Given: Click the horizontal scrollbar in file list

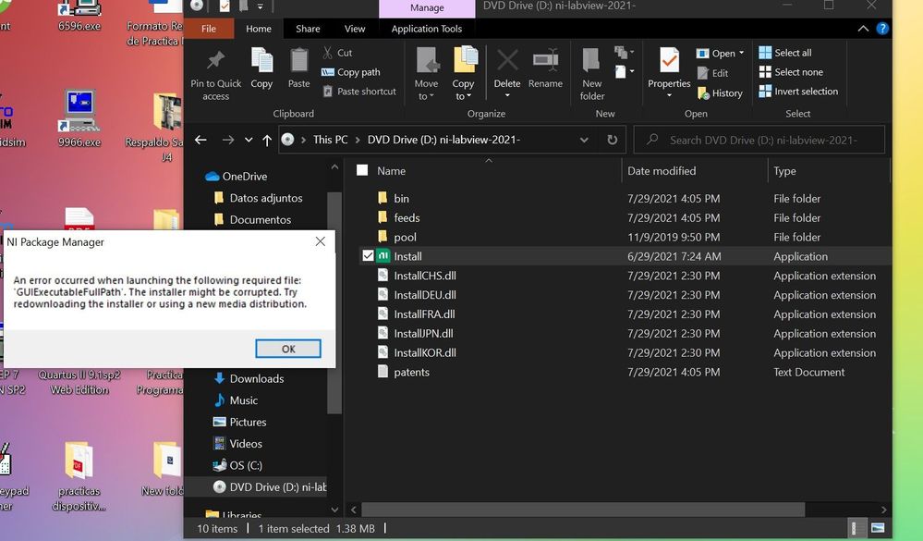Looking at the screenshot, I should pyautogui.click(x=583, y=510).
